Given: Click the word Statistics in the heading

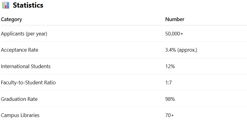Looking at the screenshot, I should (x=28, y=5).
